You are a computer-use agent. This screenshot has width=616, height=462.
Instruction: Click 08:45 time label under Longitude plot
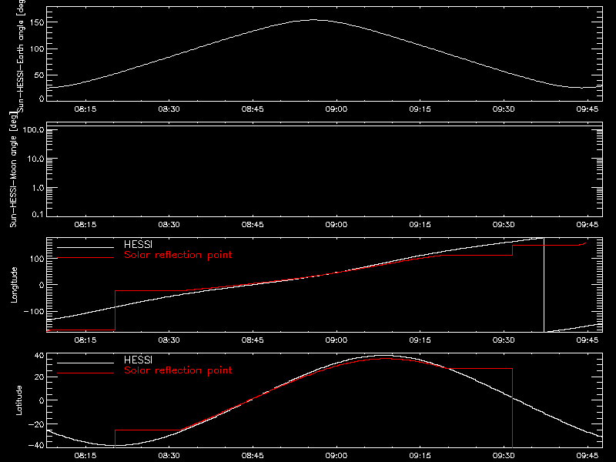point(253,340)
